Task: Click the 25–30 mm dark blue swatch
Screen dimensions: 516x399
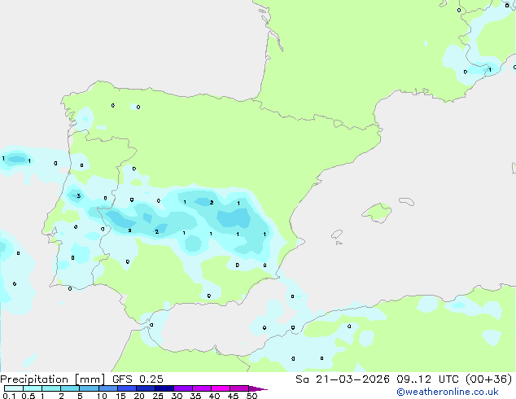Action: click(164, 388)
